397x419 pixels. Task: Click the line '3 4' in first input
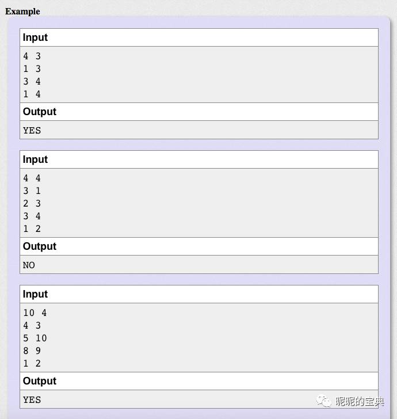(32, 82)
